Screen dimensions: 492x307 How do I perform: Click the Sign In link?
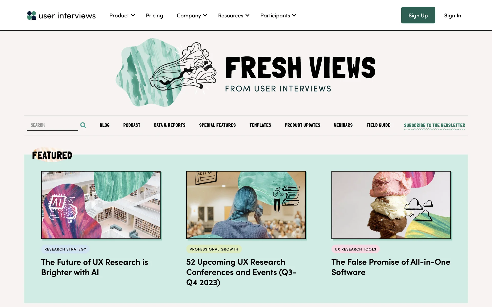point(453,16)
